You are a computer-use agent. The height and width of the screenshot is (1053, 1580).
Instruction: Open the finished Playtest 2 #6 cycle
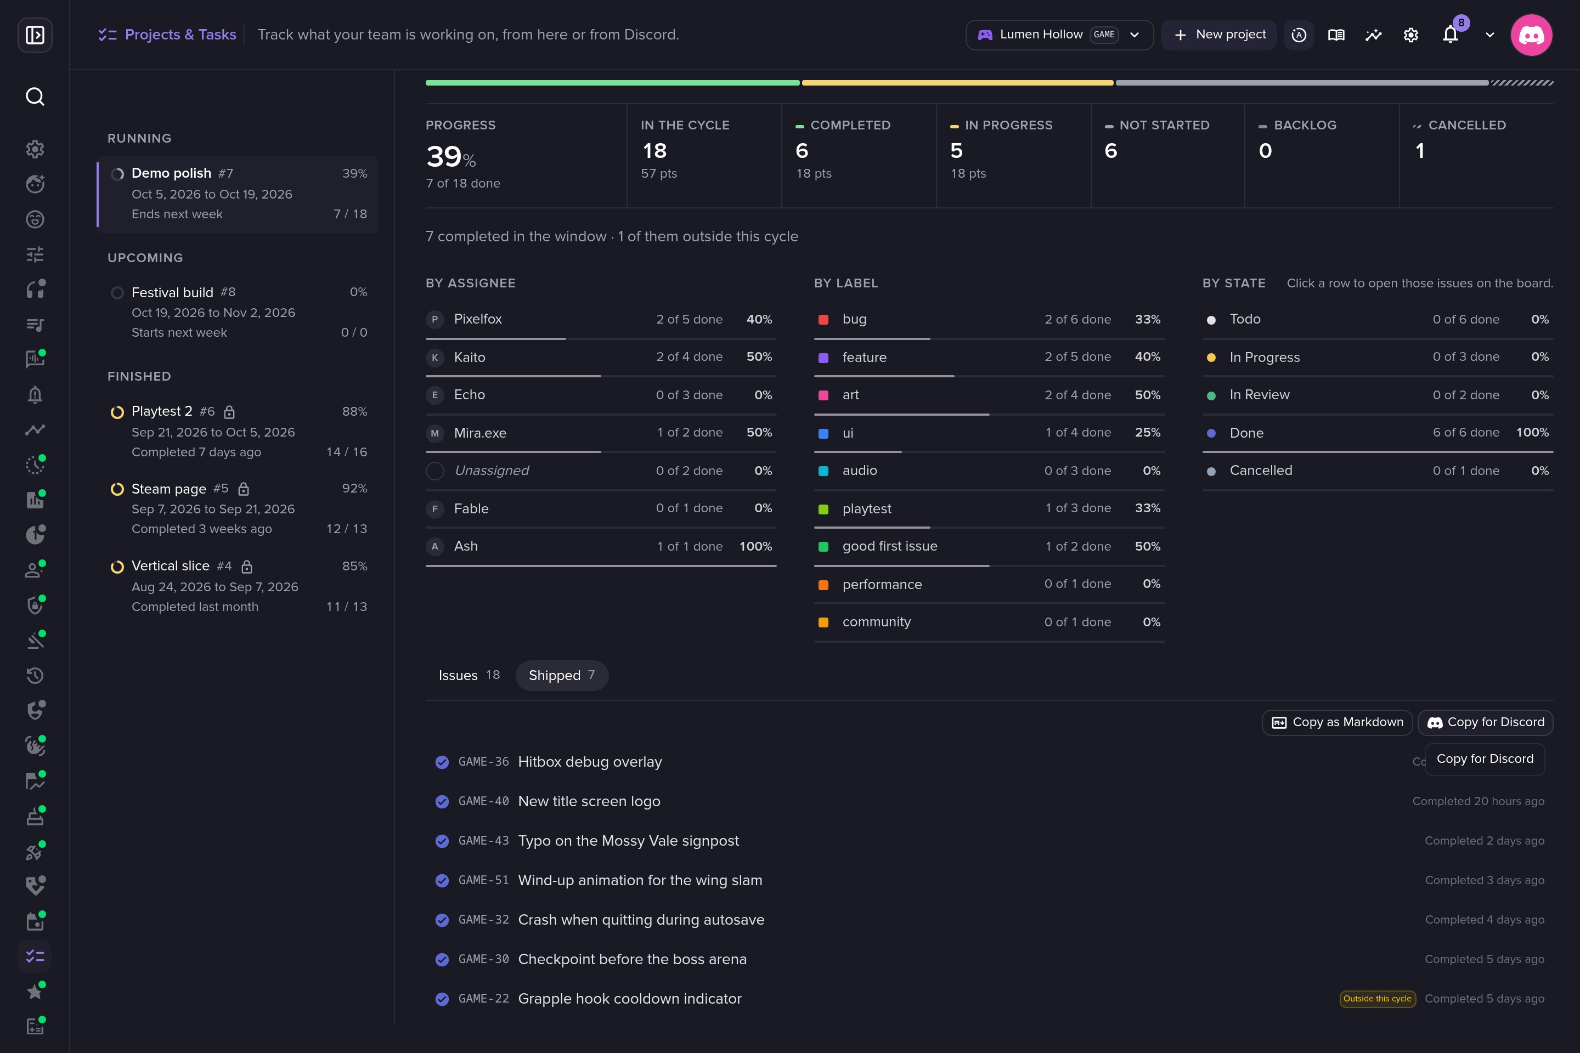tap(238, 431)
